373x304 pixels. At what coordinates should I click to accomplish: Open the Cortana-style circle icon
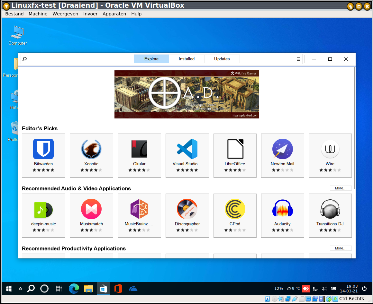click(44, 289)
